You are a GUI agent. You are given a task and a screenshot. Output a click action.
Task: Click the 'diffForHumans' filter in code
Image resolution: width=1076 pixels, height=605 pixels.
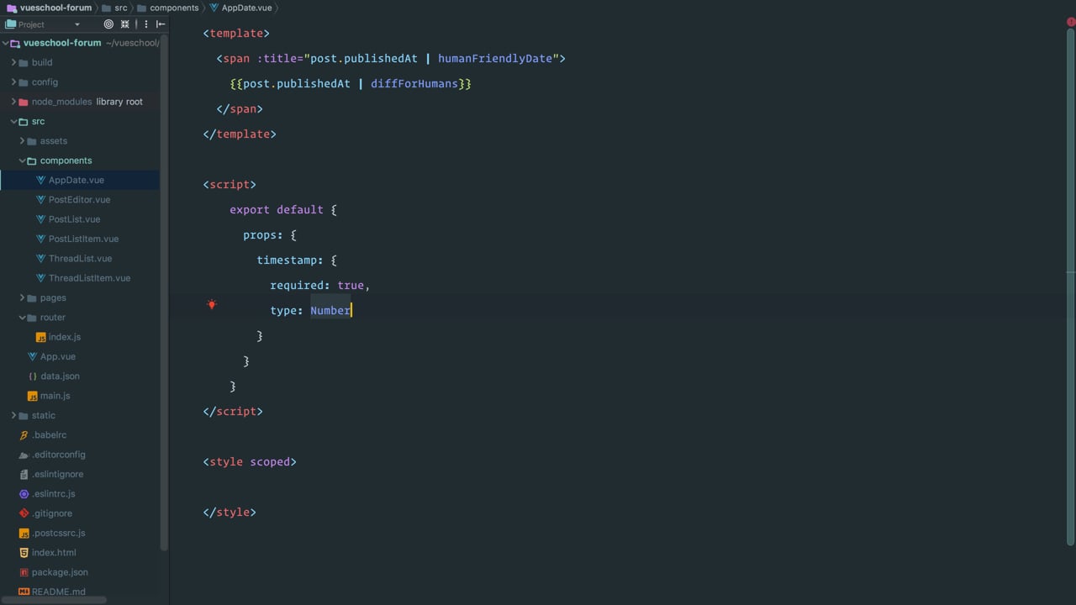point(414,84)
